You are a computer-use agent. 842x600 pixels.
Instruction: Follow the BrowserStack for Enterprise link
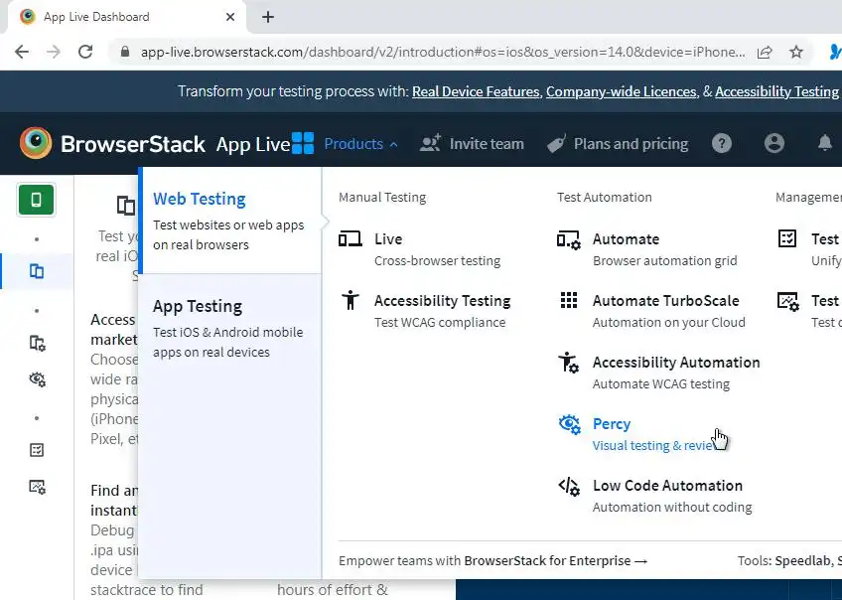tap(555, 561)
